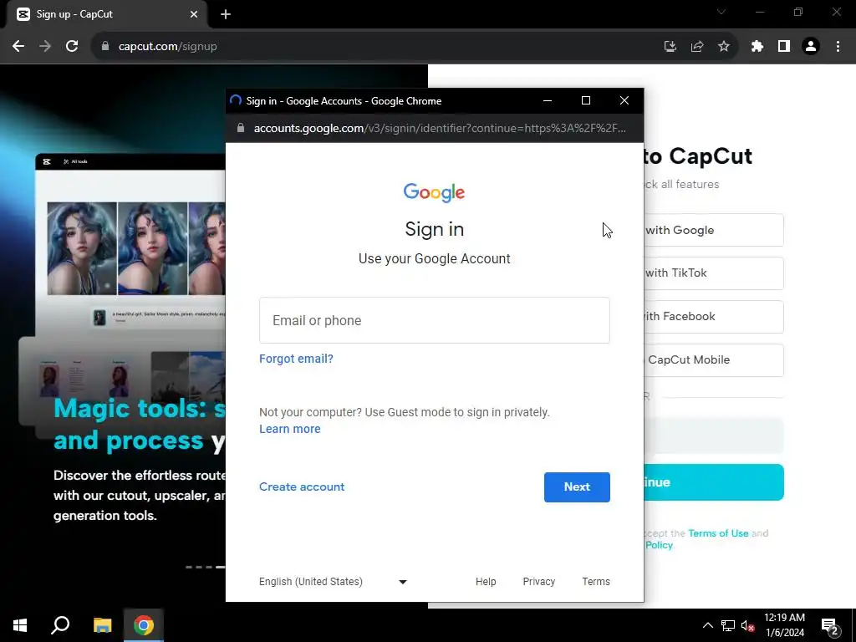Screen dimensions: 856x642
Task: Click the Chrome back arrow button
Action: click(x=18, y=47)
